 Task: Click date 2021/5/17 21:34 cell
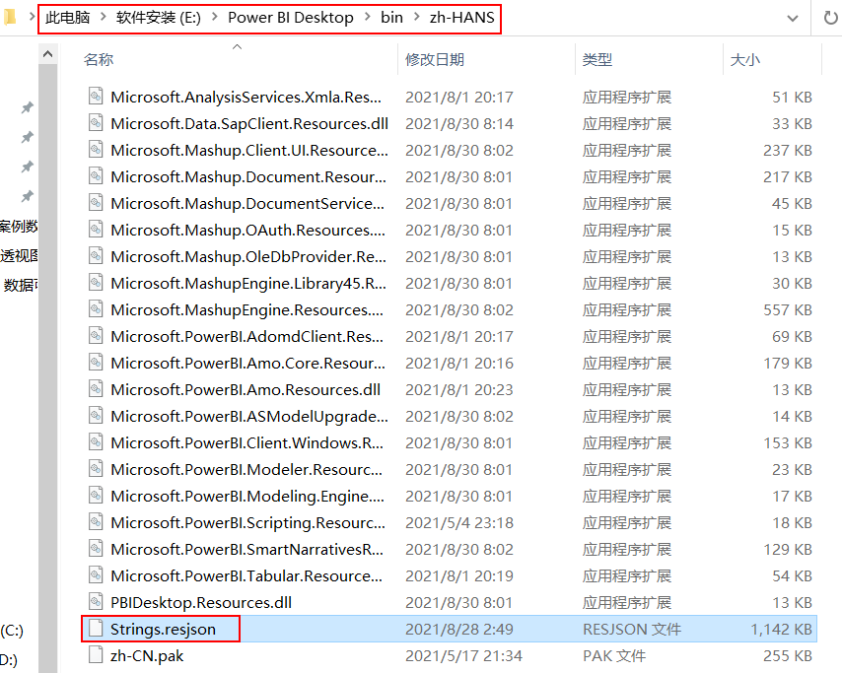pyautogui.click(x=464, y=656)
